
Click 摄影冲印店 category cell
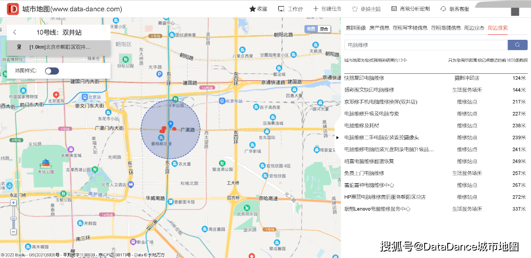(x=467, y=78)
